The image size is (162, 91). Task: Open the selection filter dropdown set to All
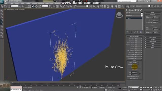(14, 6)
